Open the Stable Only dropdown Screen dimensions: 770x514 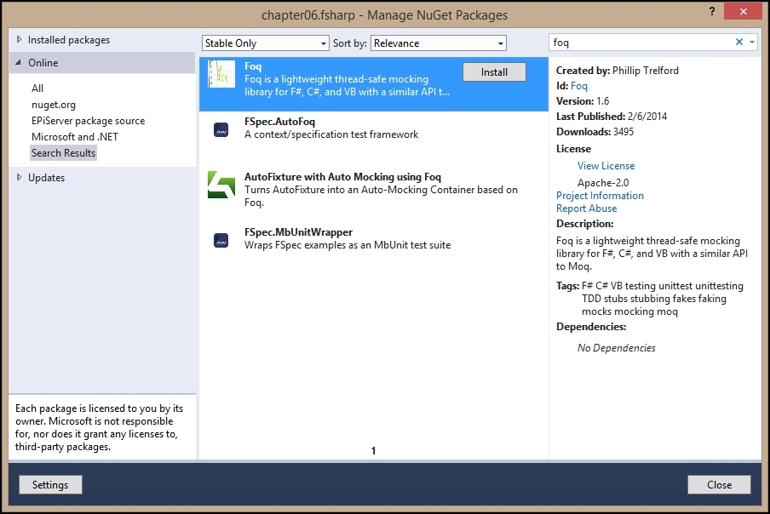coord(265,43)
